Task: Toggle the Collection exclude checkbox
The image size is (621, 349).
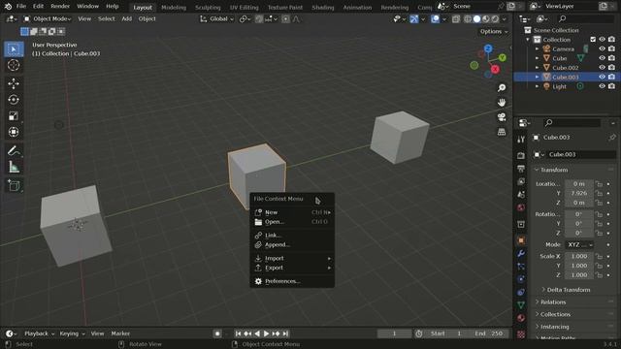Action: click(x=593, y=40)
